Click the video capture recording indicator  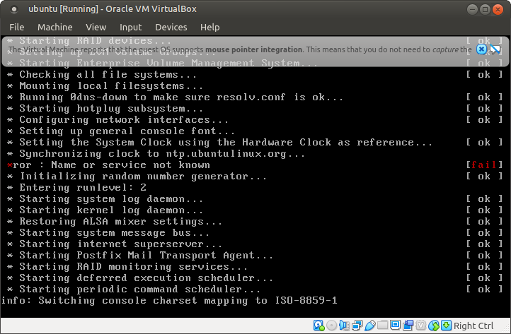tap(408, 326)
